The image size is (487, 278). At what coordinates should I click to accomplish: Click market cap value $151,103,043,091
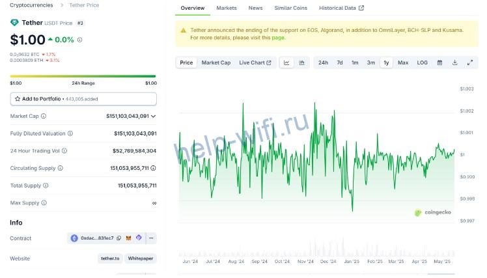point(128,116)
